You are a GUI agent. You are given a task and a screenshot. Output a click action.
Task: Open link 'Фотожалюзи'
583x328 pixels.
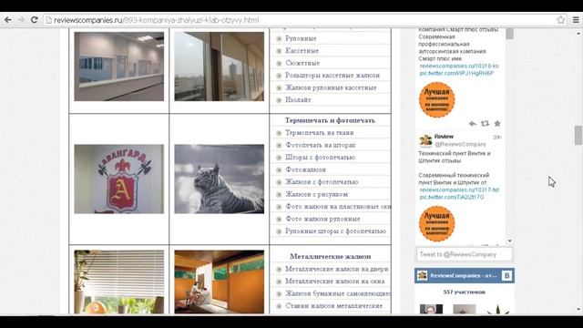coord(306,169)
